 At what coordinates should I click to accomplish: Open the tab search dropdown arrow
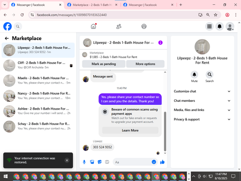coord(5,5)
